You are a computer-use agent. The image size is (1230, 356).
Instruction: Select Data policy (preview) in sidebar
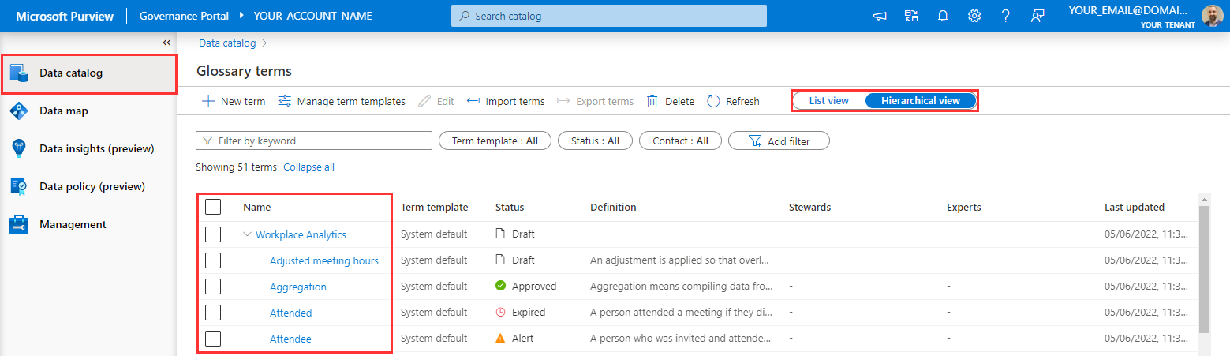tap(88, 186)
